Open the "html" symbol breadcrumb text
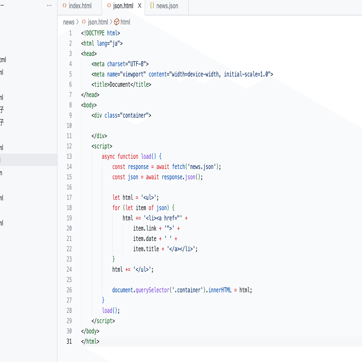Image resolution: width=362 pixels, height=362 pixels. (125, 22)
